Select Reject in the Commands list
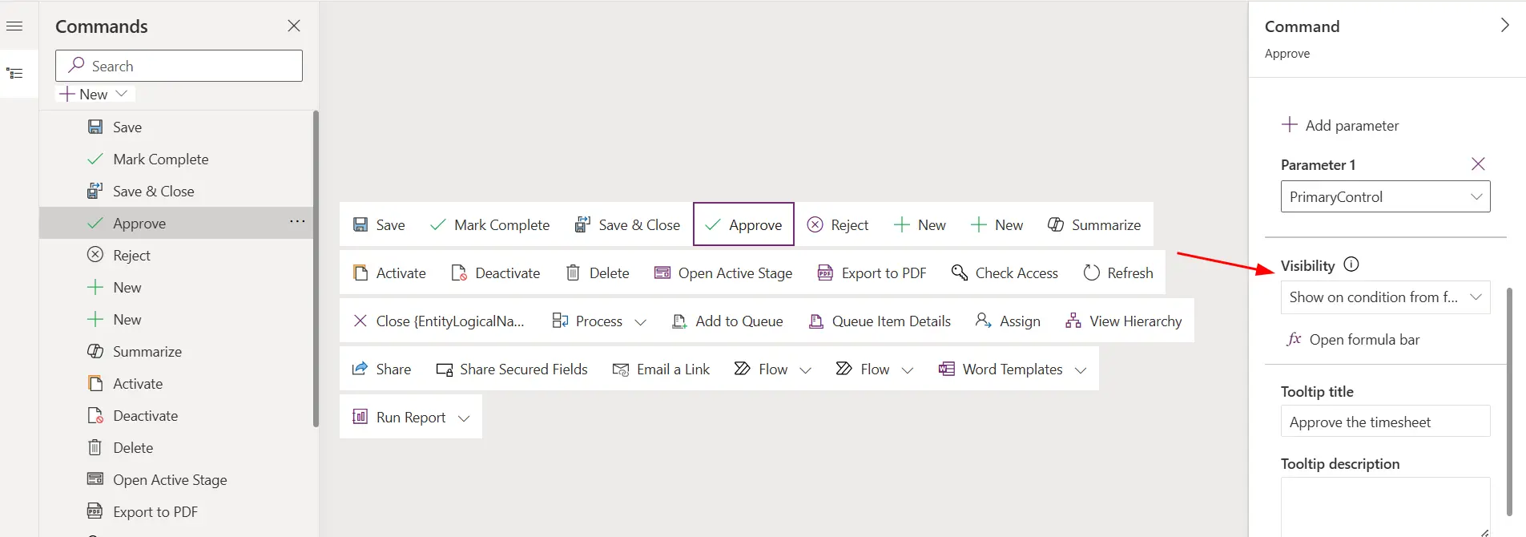The image size is (1526, 537). pos(175,255)
